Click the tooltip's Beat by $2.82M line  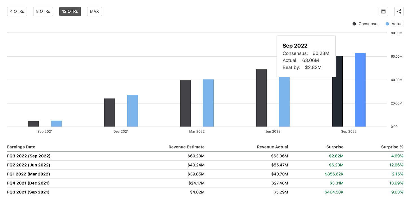click(x=302, y=67)
